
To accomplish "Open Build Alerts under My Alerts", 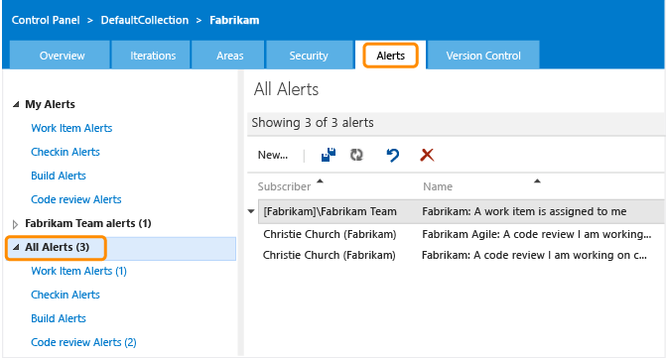I will [x=59, y=176].
